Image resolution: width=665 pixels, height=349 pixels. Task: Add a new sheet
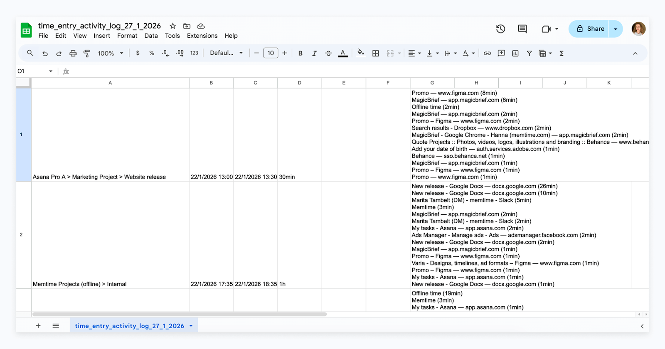point(38,326)
